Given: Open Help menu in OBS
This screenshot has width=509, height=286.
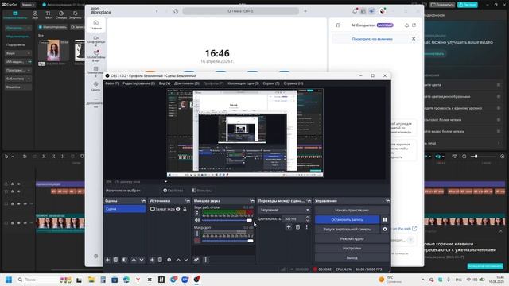Looking at the screenshot, I should [293, 83].
